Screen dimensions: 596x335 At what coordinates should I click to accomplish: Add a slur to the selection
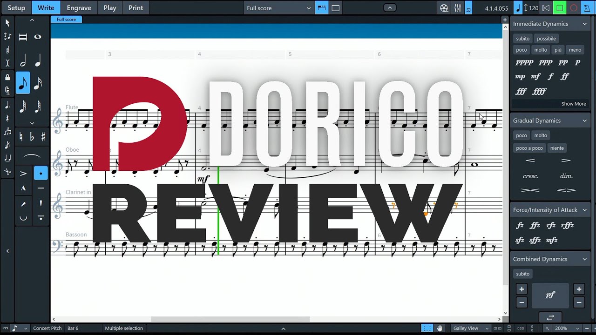32,156
